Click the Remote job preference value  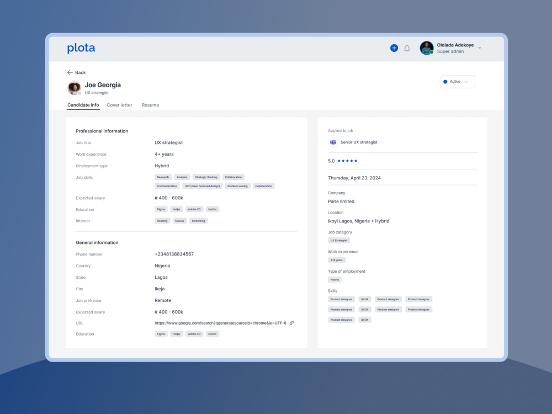tap(163, 300)
